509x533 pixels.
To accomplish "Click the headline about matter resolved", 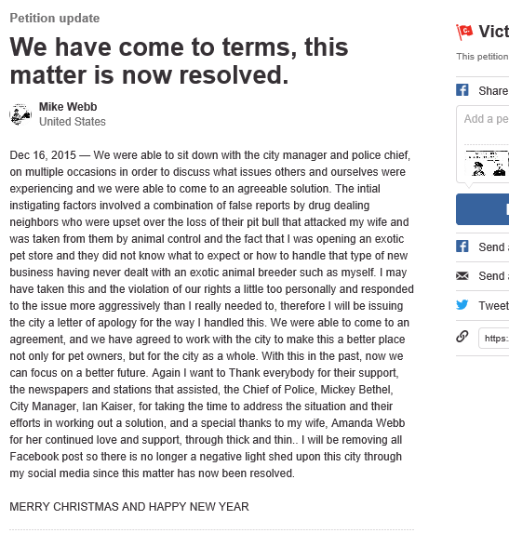I will click(179, 60).
